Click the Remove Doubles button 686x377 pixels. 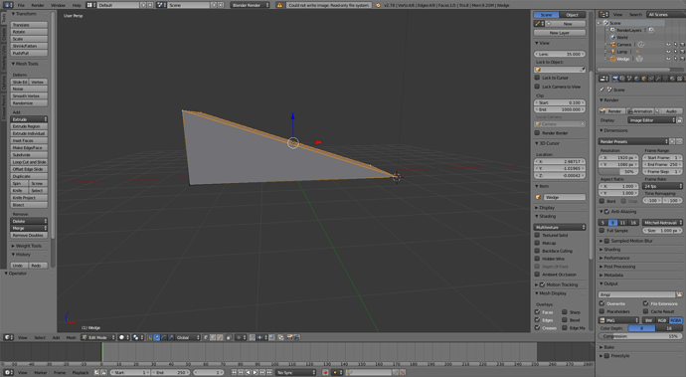click(x=29, y=235)
